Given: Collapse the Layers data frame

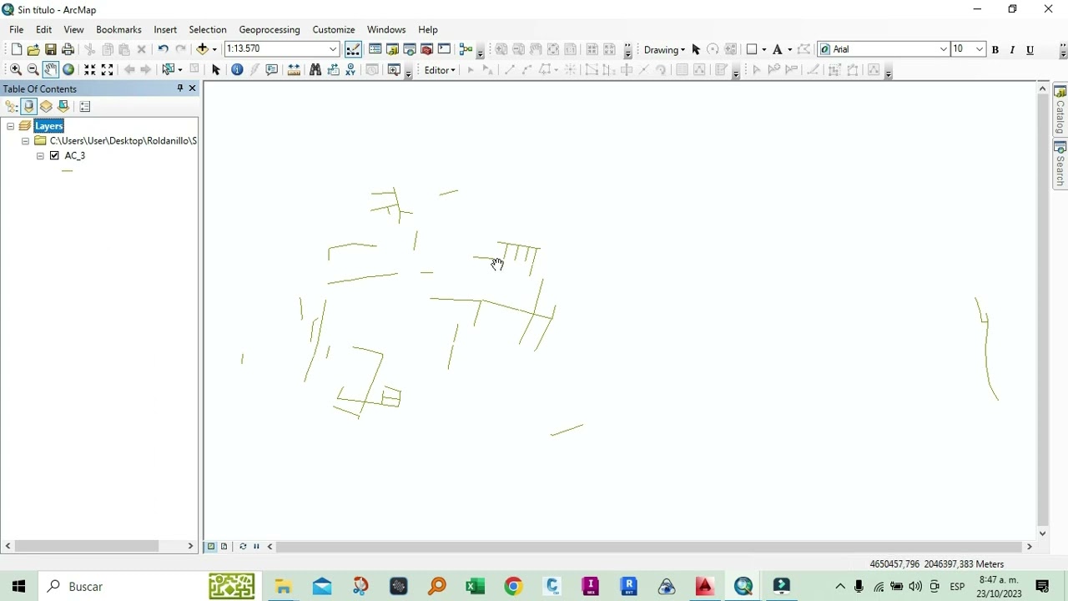Looking at the screenshot, I should tap(11, 126).
